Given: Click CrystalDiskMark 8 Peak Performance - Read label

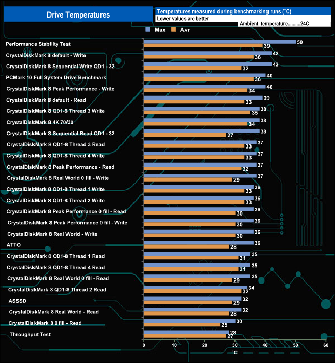Looking at the screenshot, I should point(61,167).
